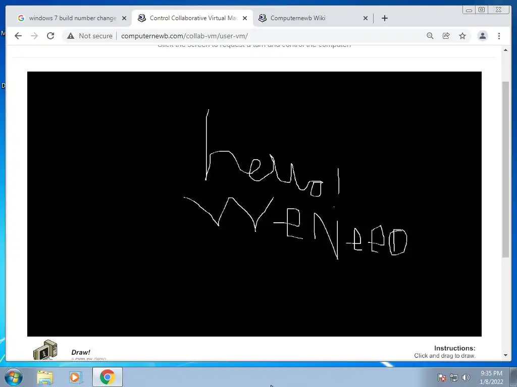This screenshot has height=387, width=517.
Task: Go back to the previous page
Action: [x=18, y=36]
